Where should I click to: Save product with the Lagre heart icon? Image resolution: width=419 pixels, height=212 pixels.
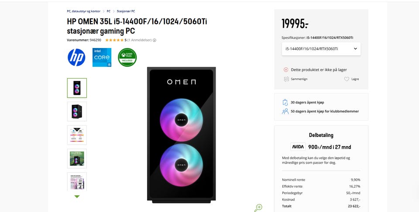[347, 79]
